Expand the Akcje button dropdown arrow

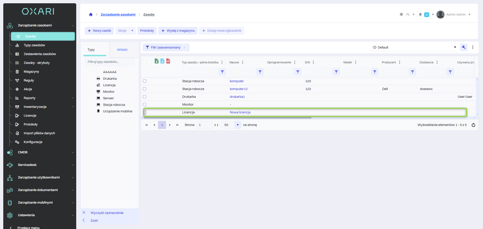(132, 31)
